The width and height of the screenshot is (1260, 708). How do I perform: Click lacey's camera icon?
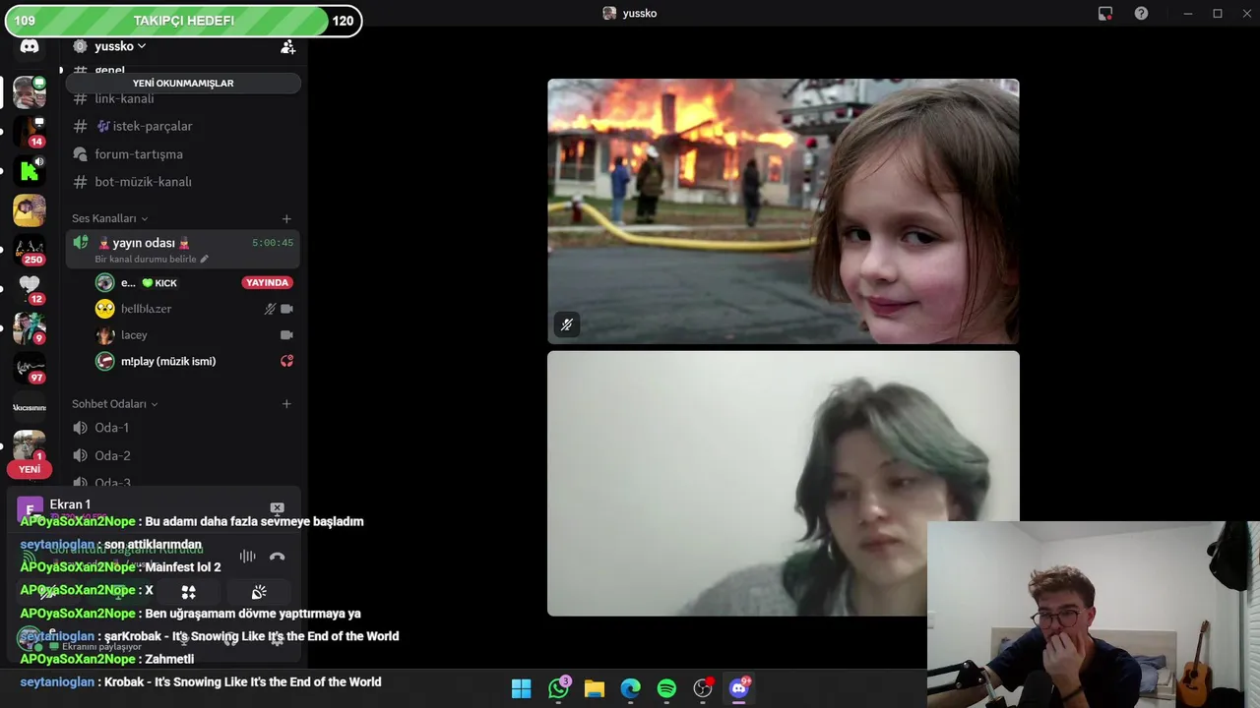coord(286,335)
